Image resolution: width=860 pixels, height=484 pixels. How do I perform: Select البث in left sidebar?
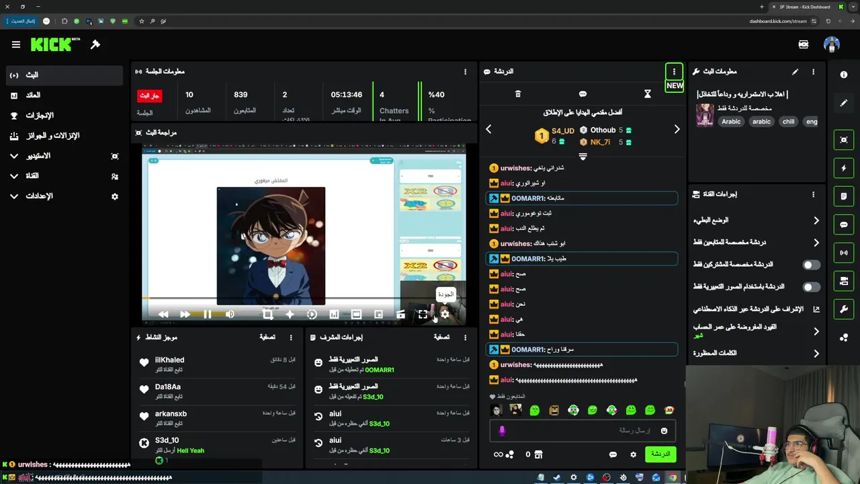pyautogui.click(x=64, y=75)
